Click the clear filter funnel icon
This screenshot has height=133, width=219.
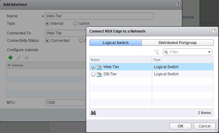point(156,52)
